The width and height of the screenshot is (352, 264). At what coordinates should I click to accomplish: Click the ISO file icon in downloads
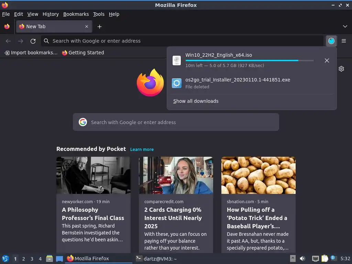[x=176, y=60]
